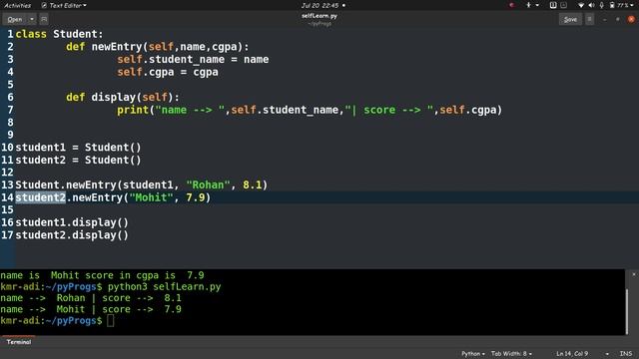Maximize the Text Editor window

[x=618, y=19]
